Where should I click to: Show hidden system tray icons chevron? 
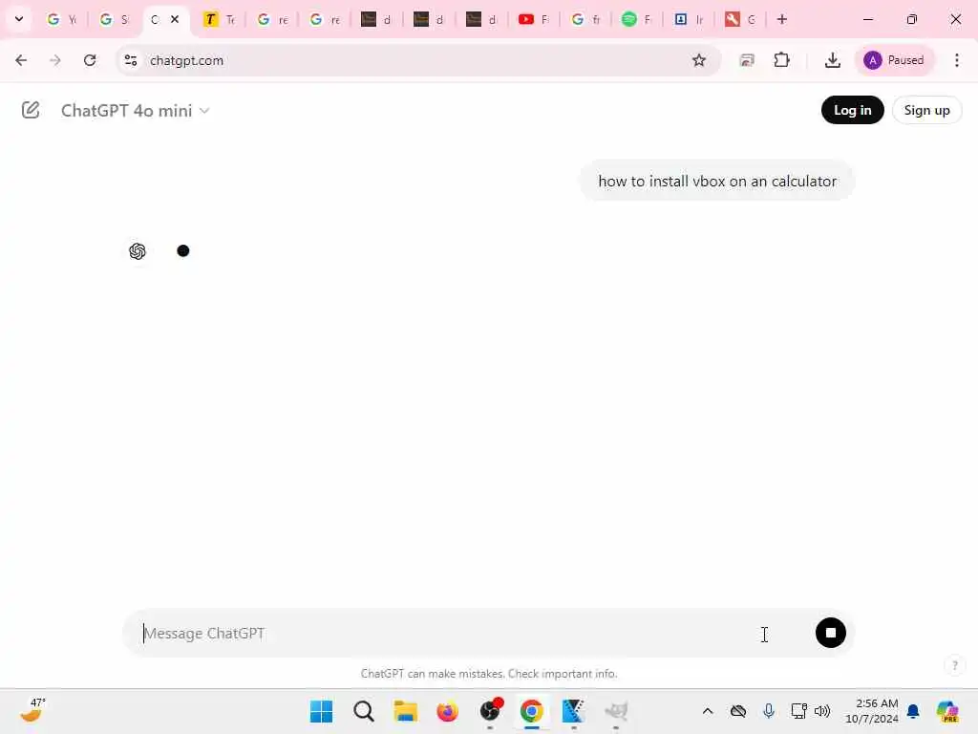coord(708,711)
